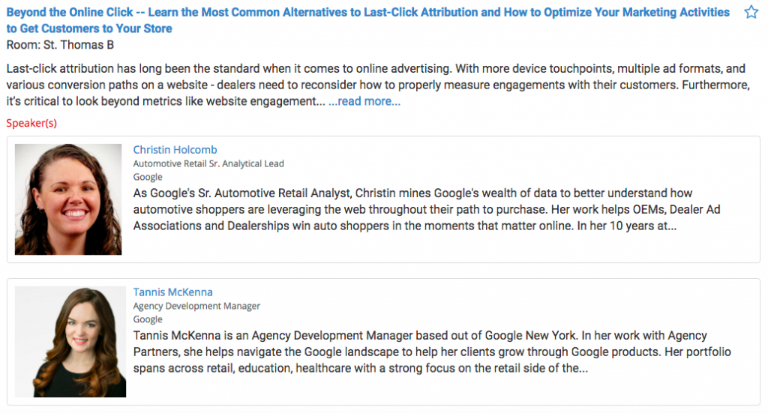Screen dimensions: 768x413
Task: Expand description with the read more link
Action: click(x=364, y=101)
